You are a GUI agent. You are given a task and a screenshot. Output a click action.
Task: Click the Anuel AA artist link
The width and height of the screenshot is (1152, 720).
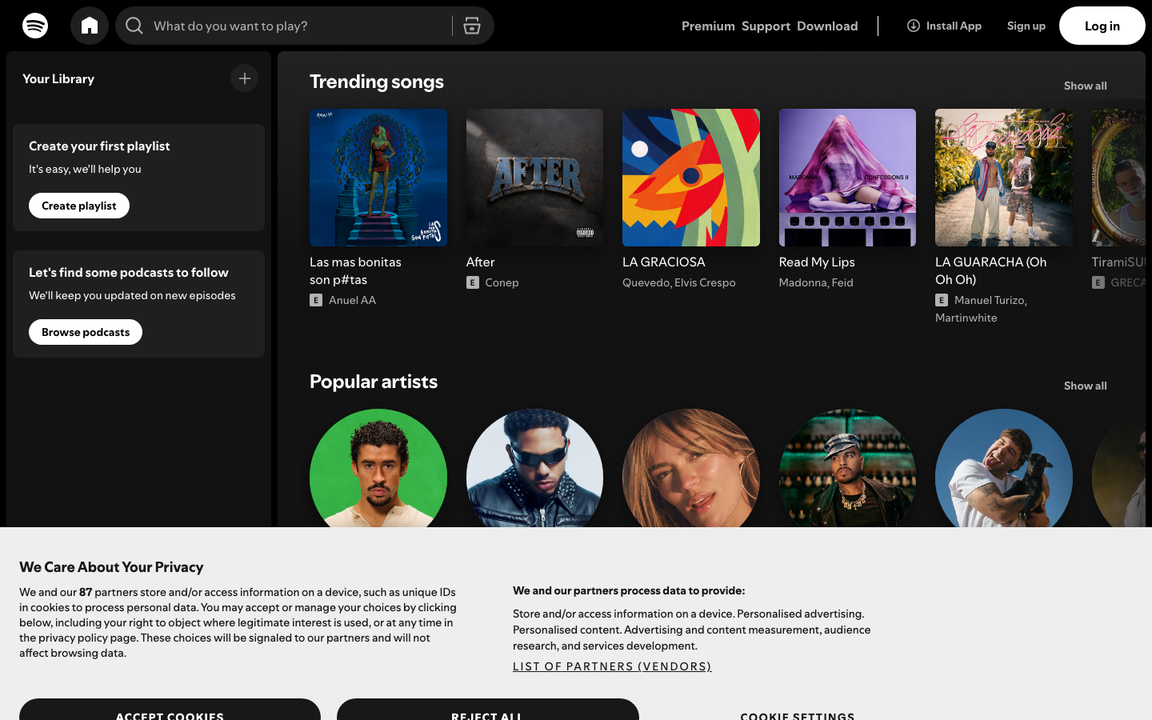352,300
